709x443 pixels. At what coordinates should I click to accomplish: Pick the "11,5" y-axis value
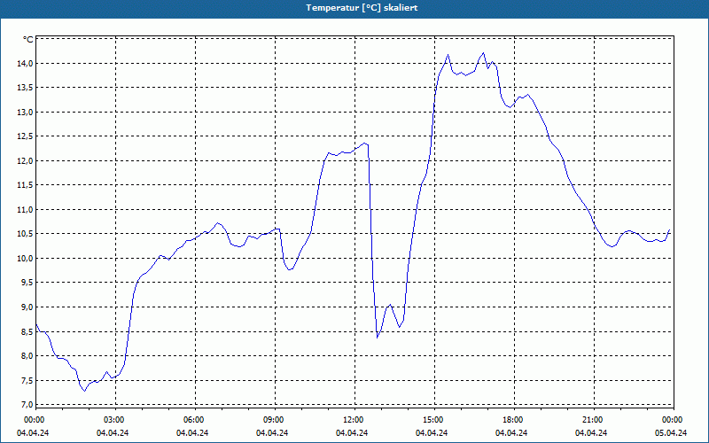click(26, 185)
